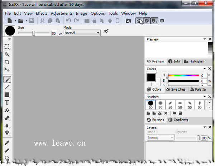This screenshot has width=215, height=166.
Task: Select the Text tool
Action: tap(7, 102)
